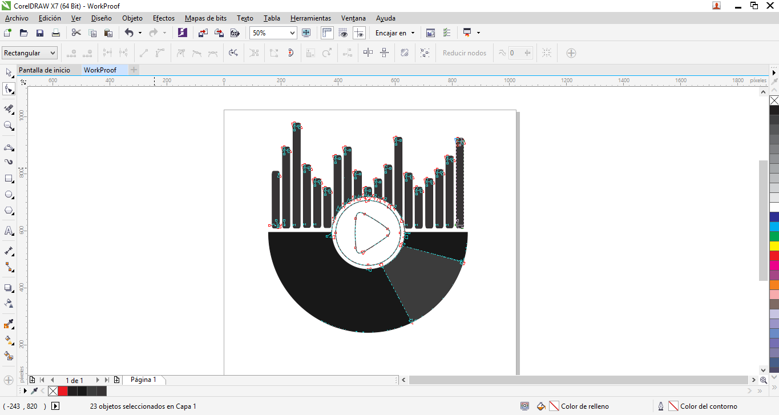Click the full-screen preview icon
Image resolution: width=779 pixels, height=415 pixels.
click(306, 33)
